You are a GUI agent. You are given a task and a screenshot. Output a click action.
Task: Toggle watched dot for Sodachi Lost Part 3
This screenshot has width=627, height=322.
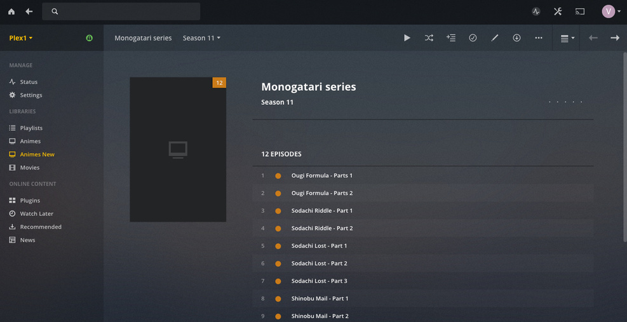click(x=278, y=281)
